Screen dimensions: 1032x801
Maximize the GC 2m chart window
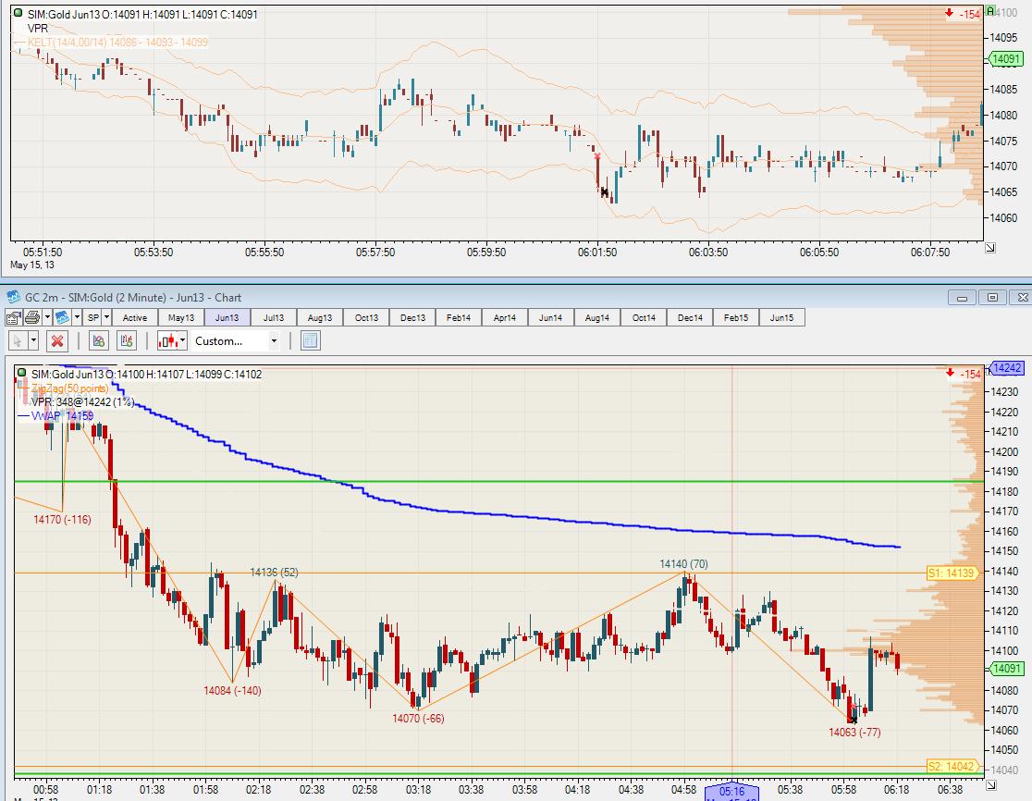click(992, 298)
